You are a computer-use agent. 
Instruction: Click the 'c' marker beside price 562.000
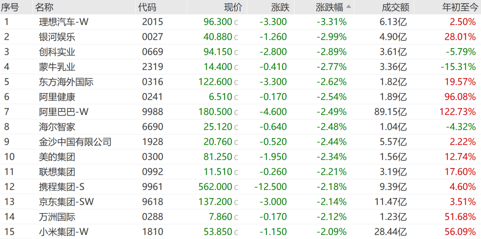[236, 187]
